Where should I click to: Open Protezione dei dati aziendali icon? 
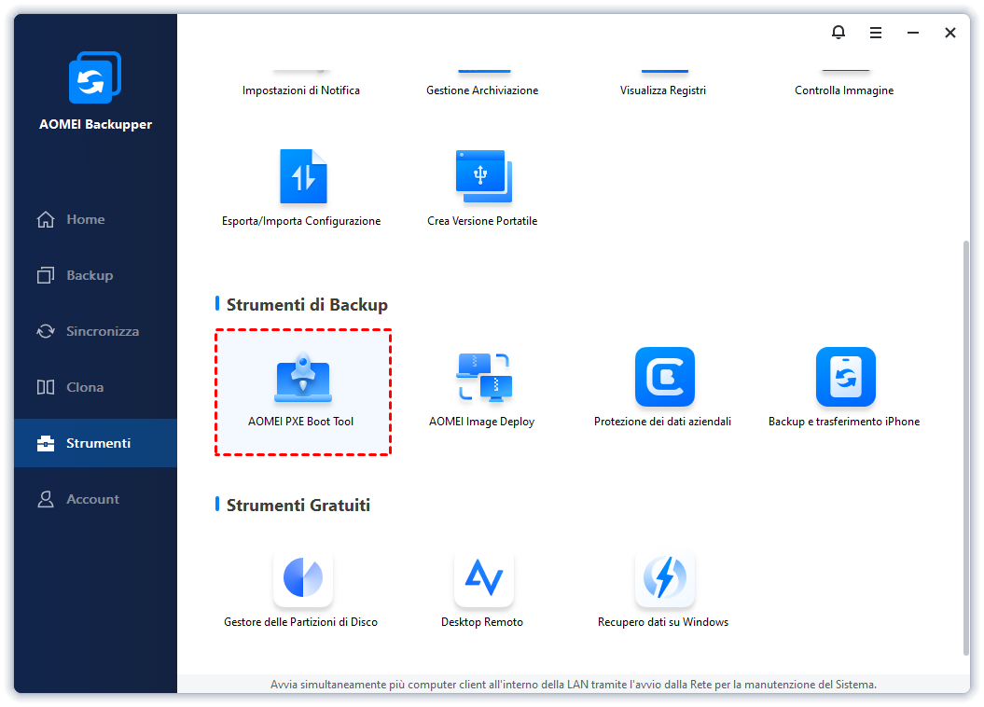point(665,377)
